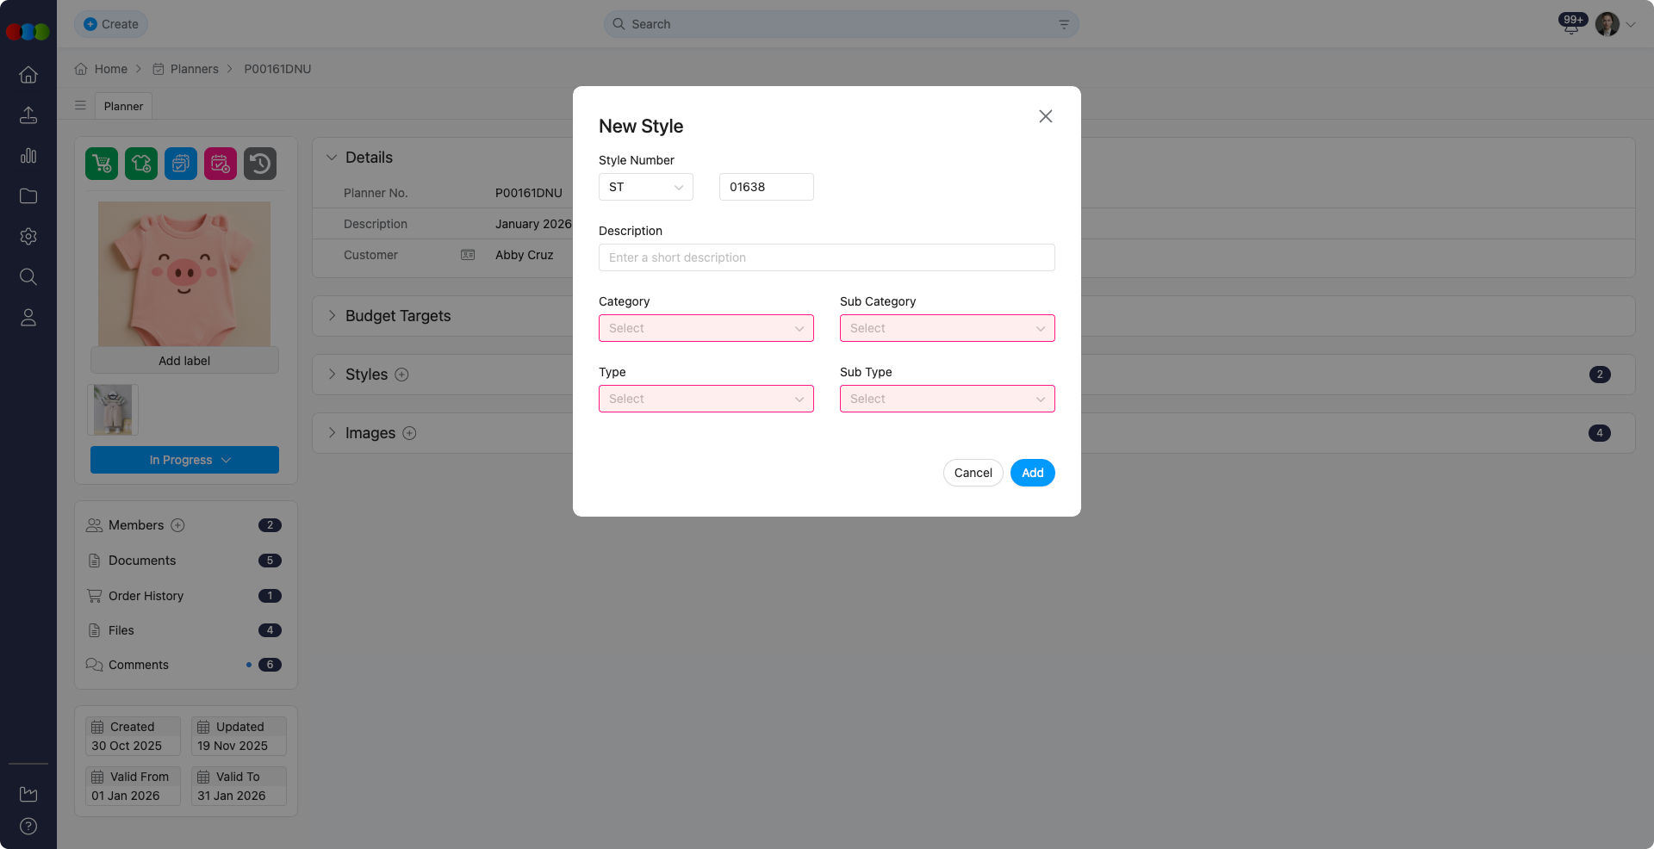The image size is (1654, 849).
Task: Open the search icon in the sidebar
Action: (x=28, y=276)
